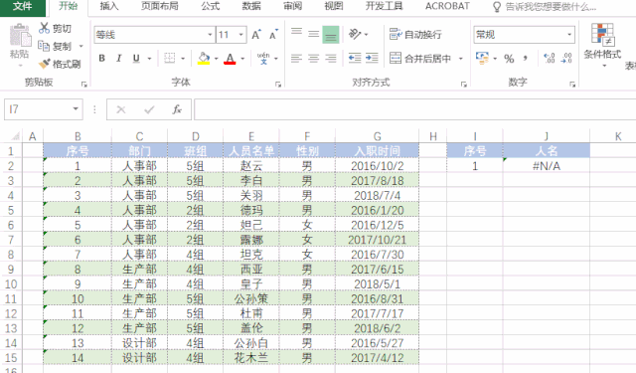Switch to 审阅 Review tab
The height and width of the screenshot is (373, 636).
292,6
